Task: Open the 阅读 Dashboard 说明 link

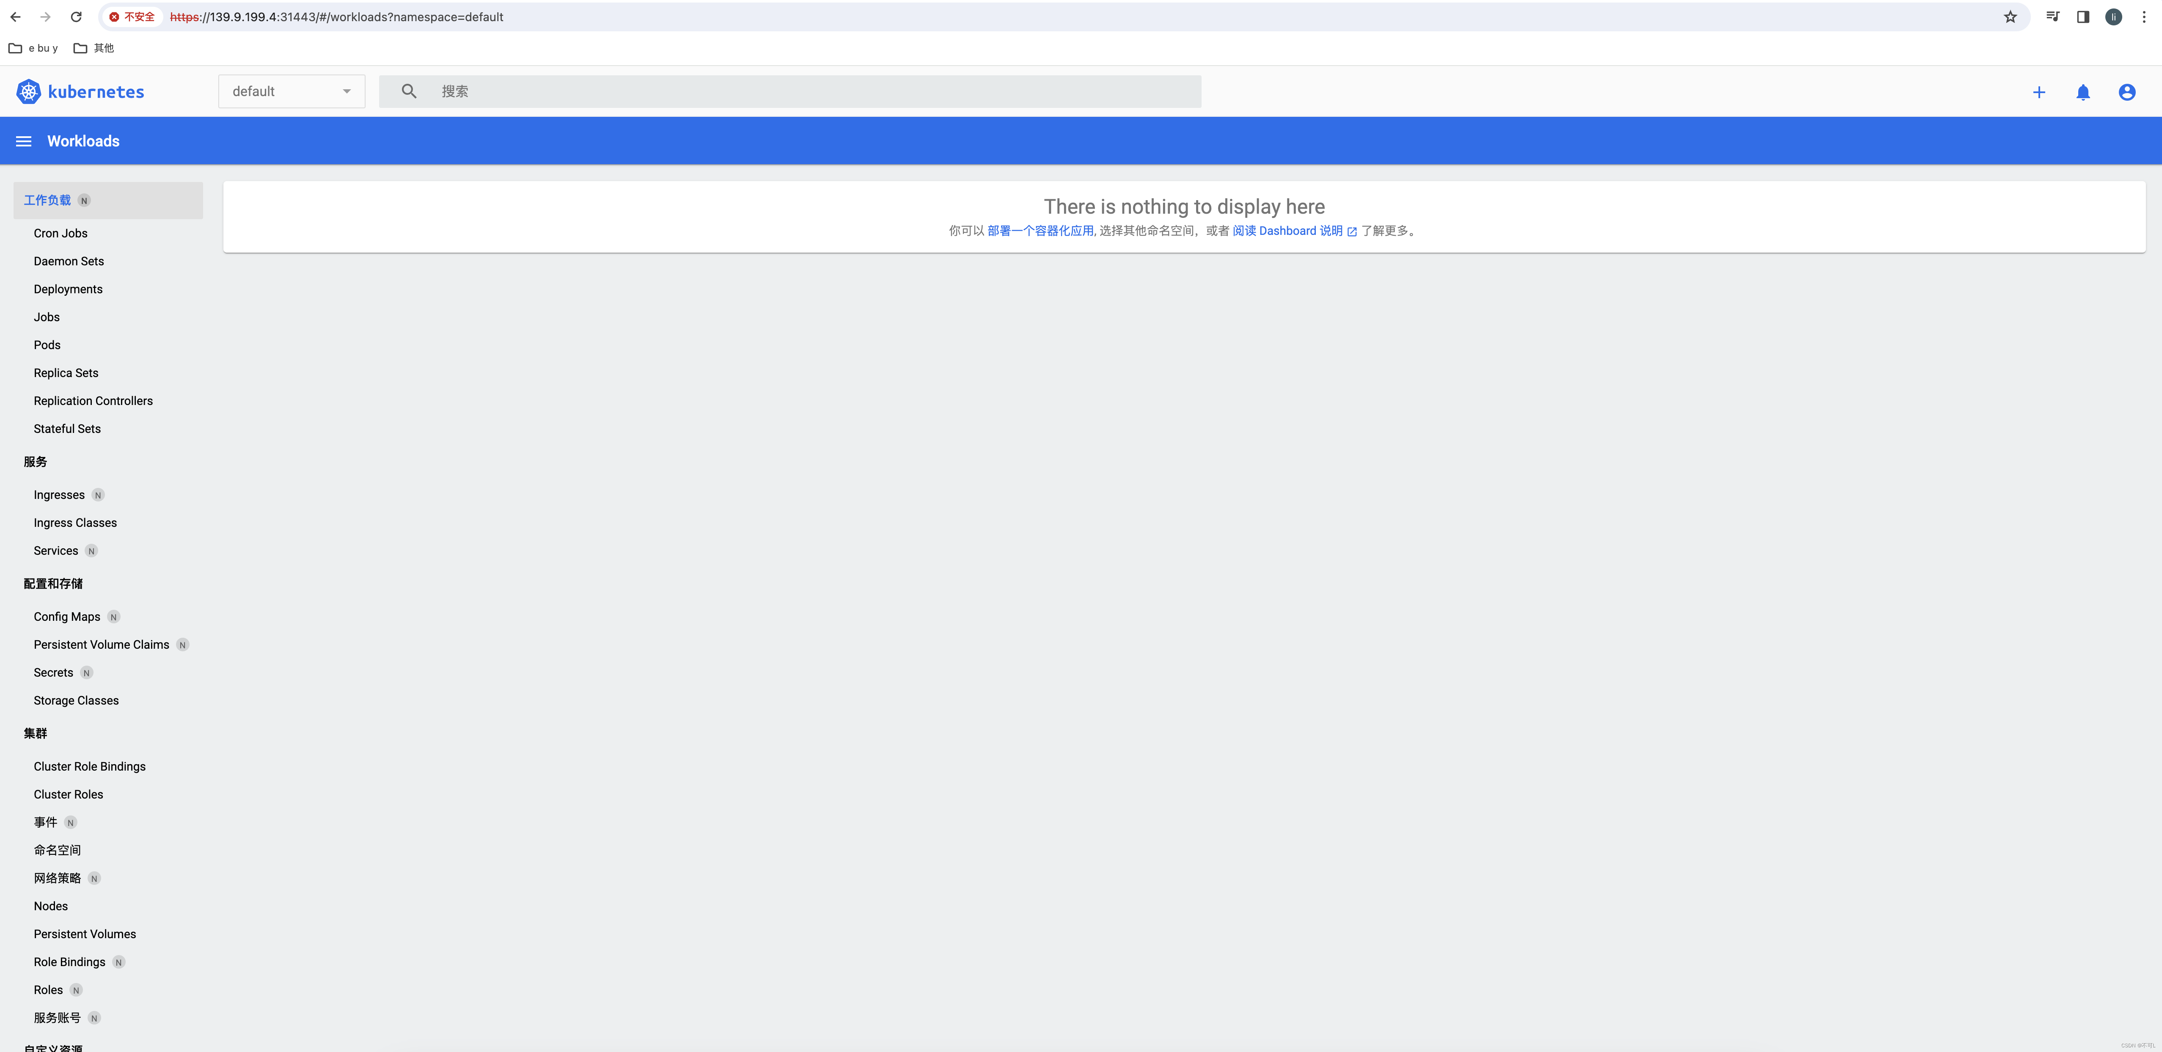Action: [x=1287, y=231]
